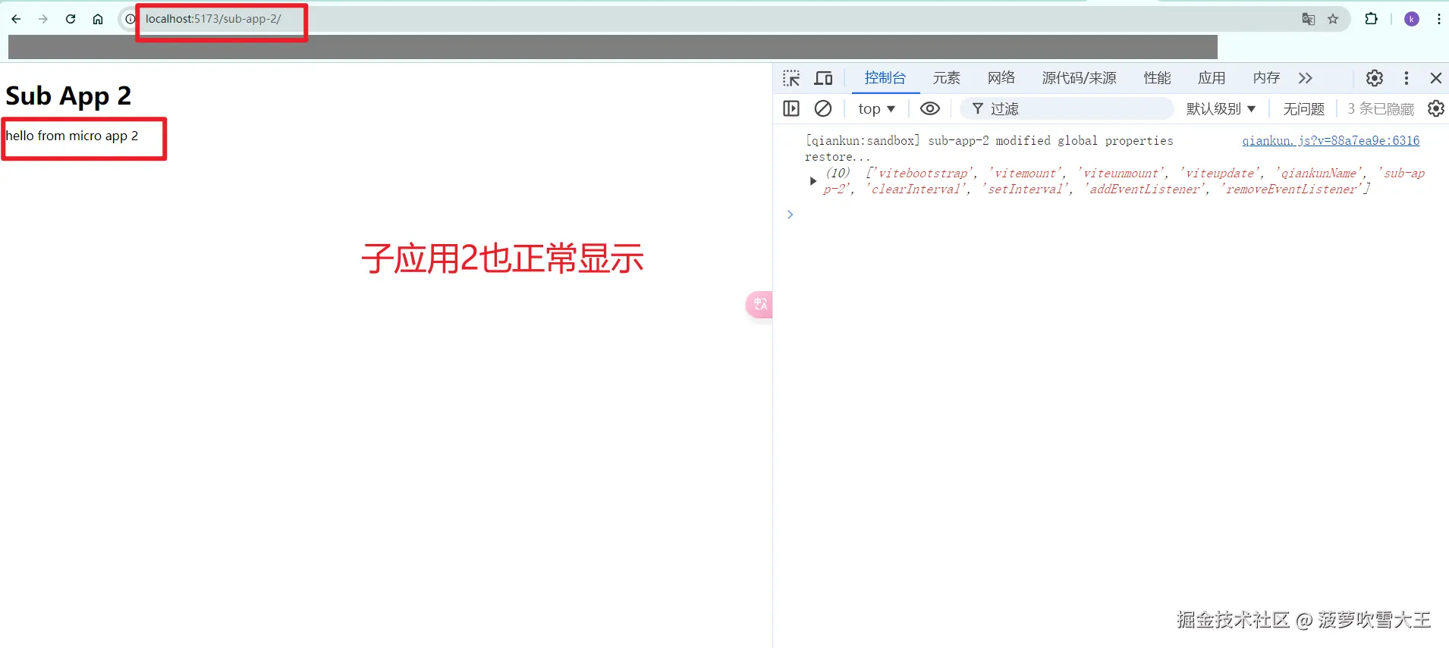
Task: Create a live expression with the eye icon
Action: tap(930, 109)
